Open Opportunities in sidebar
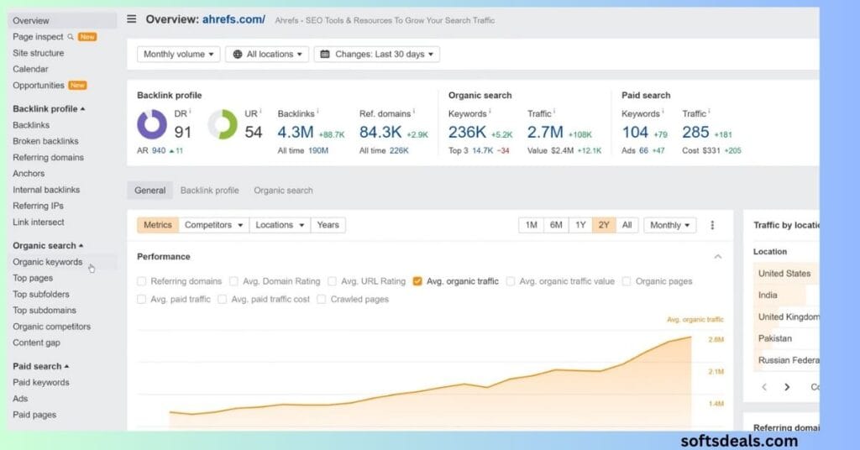860x450 pixels. tap(39, 85)
